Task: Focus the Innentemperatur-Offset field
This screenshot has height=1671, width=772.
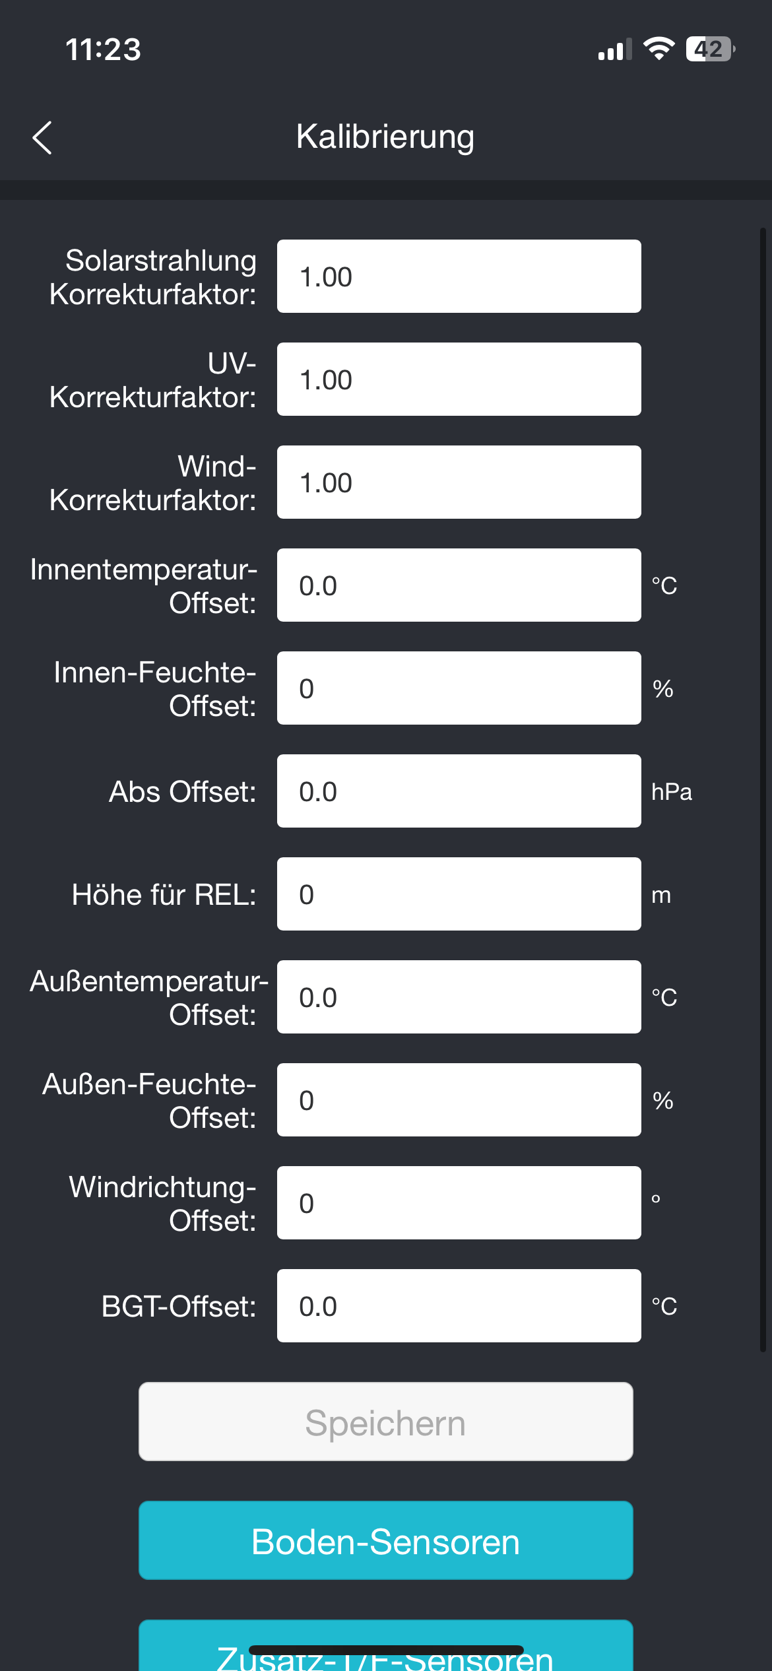Action: click(x=459, y=585)
